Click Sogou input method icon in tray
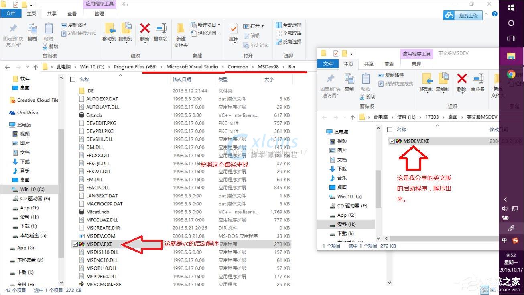 (515, 240)
